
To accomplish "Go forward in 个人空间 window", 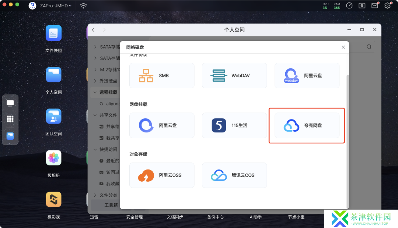I will (104, 30).
